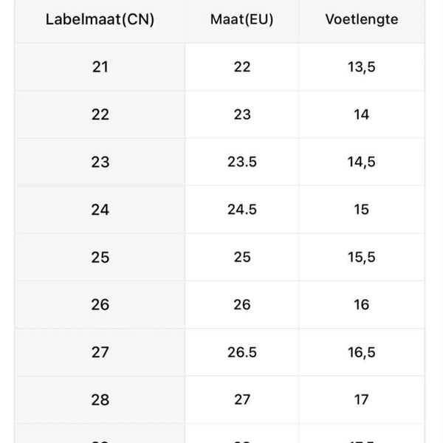Select foot length 13,5 cell
The width and height of the screenshot is (443, 443).
(361, 66)
